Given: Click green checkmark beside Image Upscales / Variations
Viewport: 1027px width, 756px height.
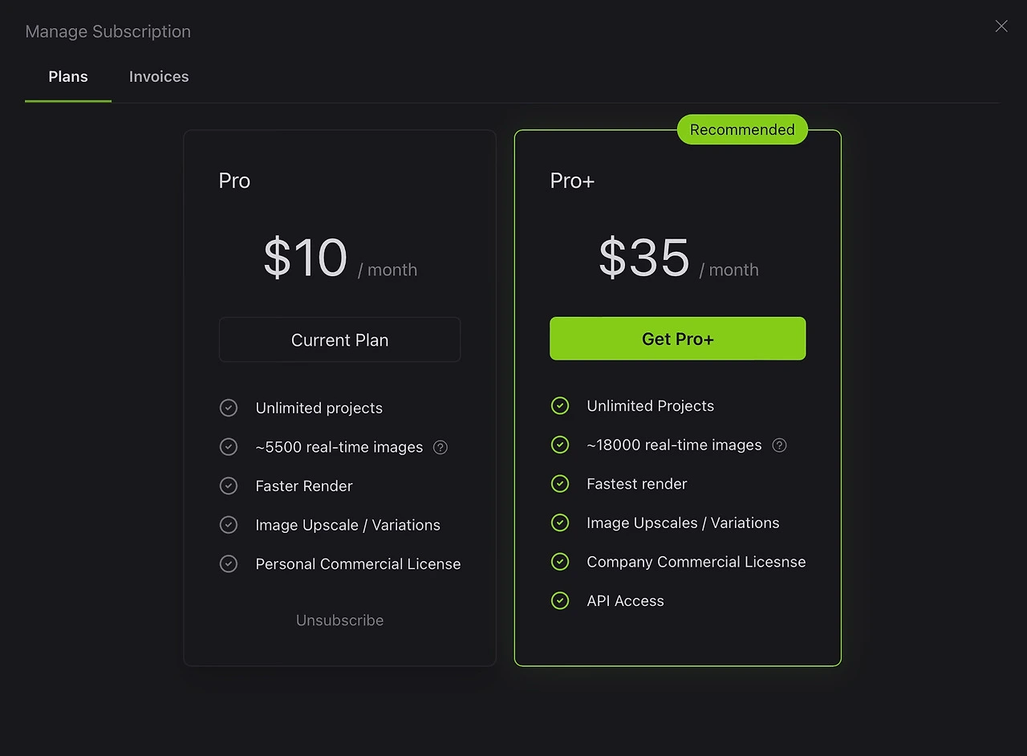Looking at the screenshot, I should pos(560,522).
